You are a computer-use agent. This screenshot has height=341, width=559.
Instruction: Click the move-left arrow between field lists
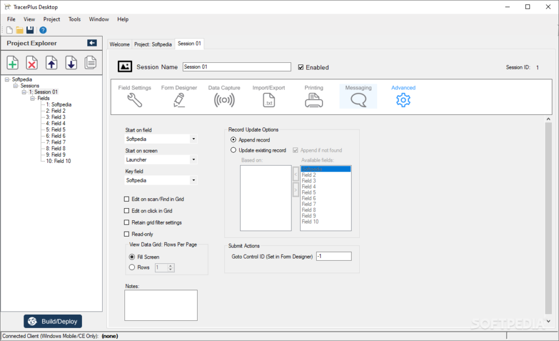tap(295, 174)
